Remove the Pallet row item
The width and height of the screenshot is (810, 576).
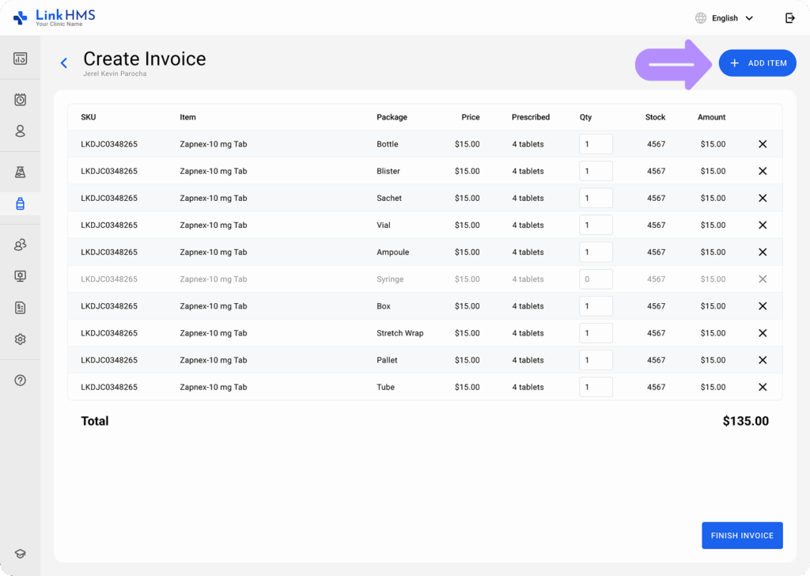tap(763, 360)
